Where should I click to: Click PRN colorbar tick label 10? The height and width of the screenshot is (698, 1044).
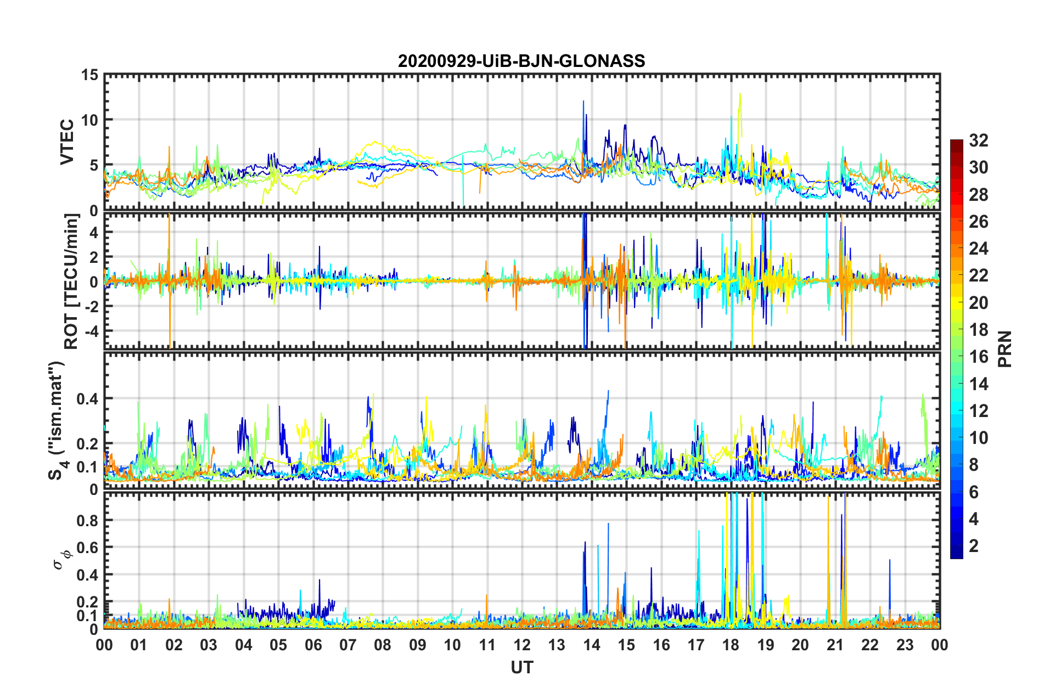point(978,438)
